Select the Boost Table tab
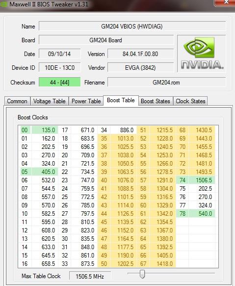This screenshot has width=235, height=286. (121, 100)
